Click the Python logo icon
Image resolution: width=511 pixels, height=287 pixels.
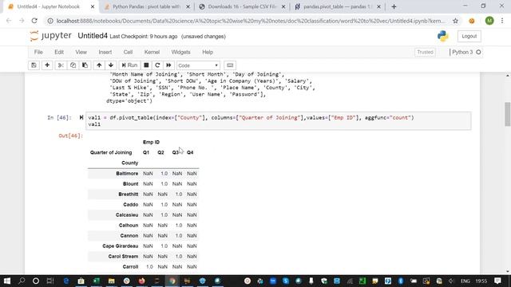tap(442, 36)
